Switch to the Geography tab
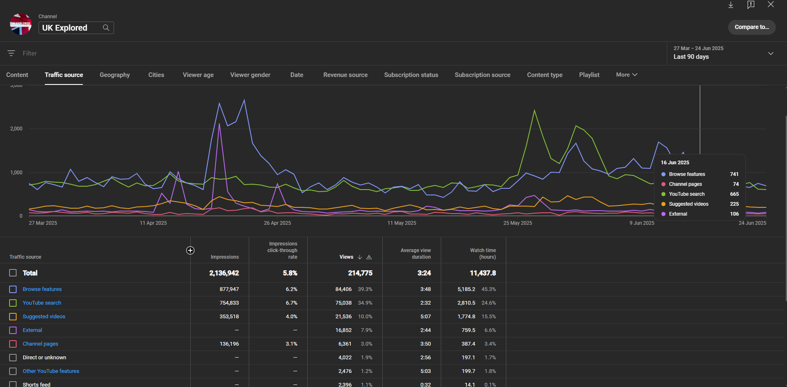Image resolution: width=787 pixels, height=387 pixels. pos(115,75)
